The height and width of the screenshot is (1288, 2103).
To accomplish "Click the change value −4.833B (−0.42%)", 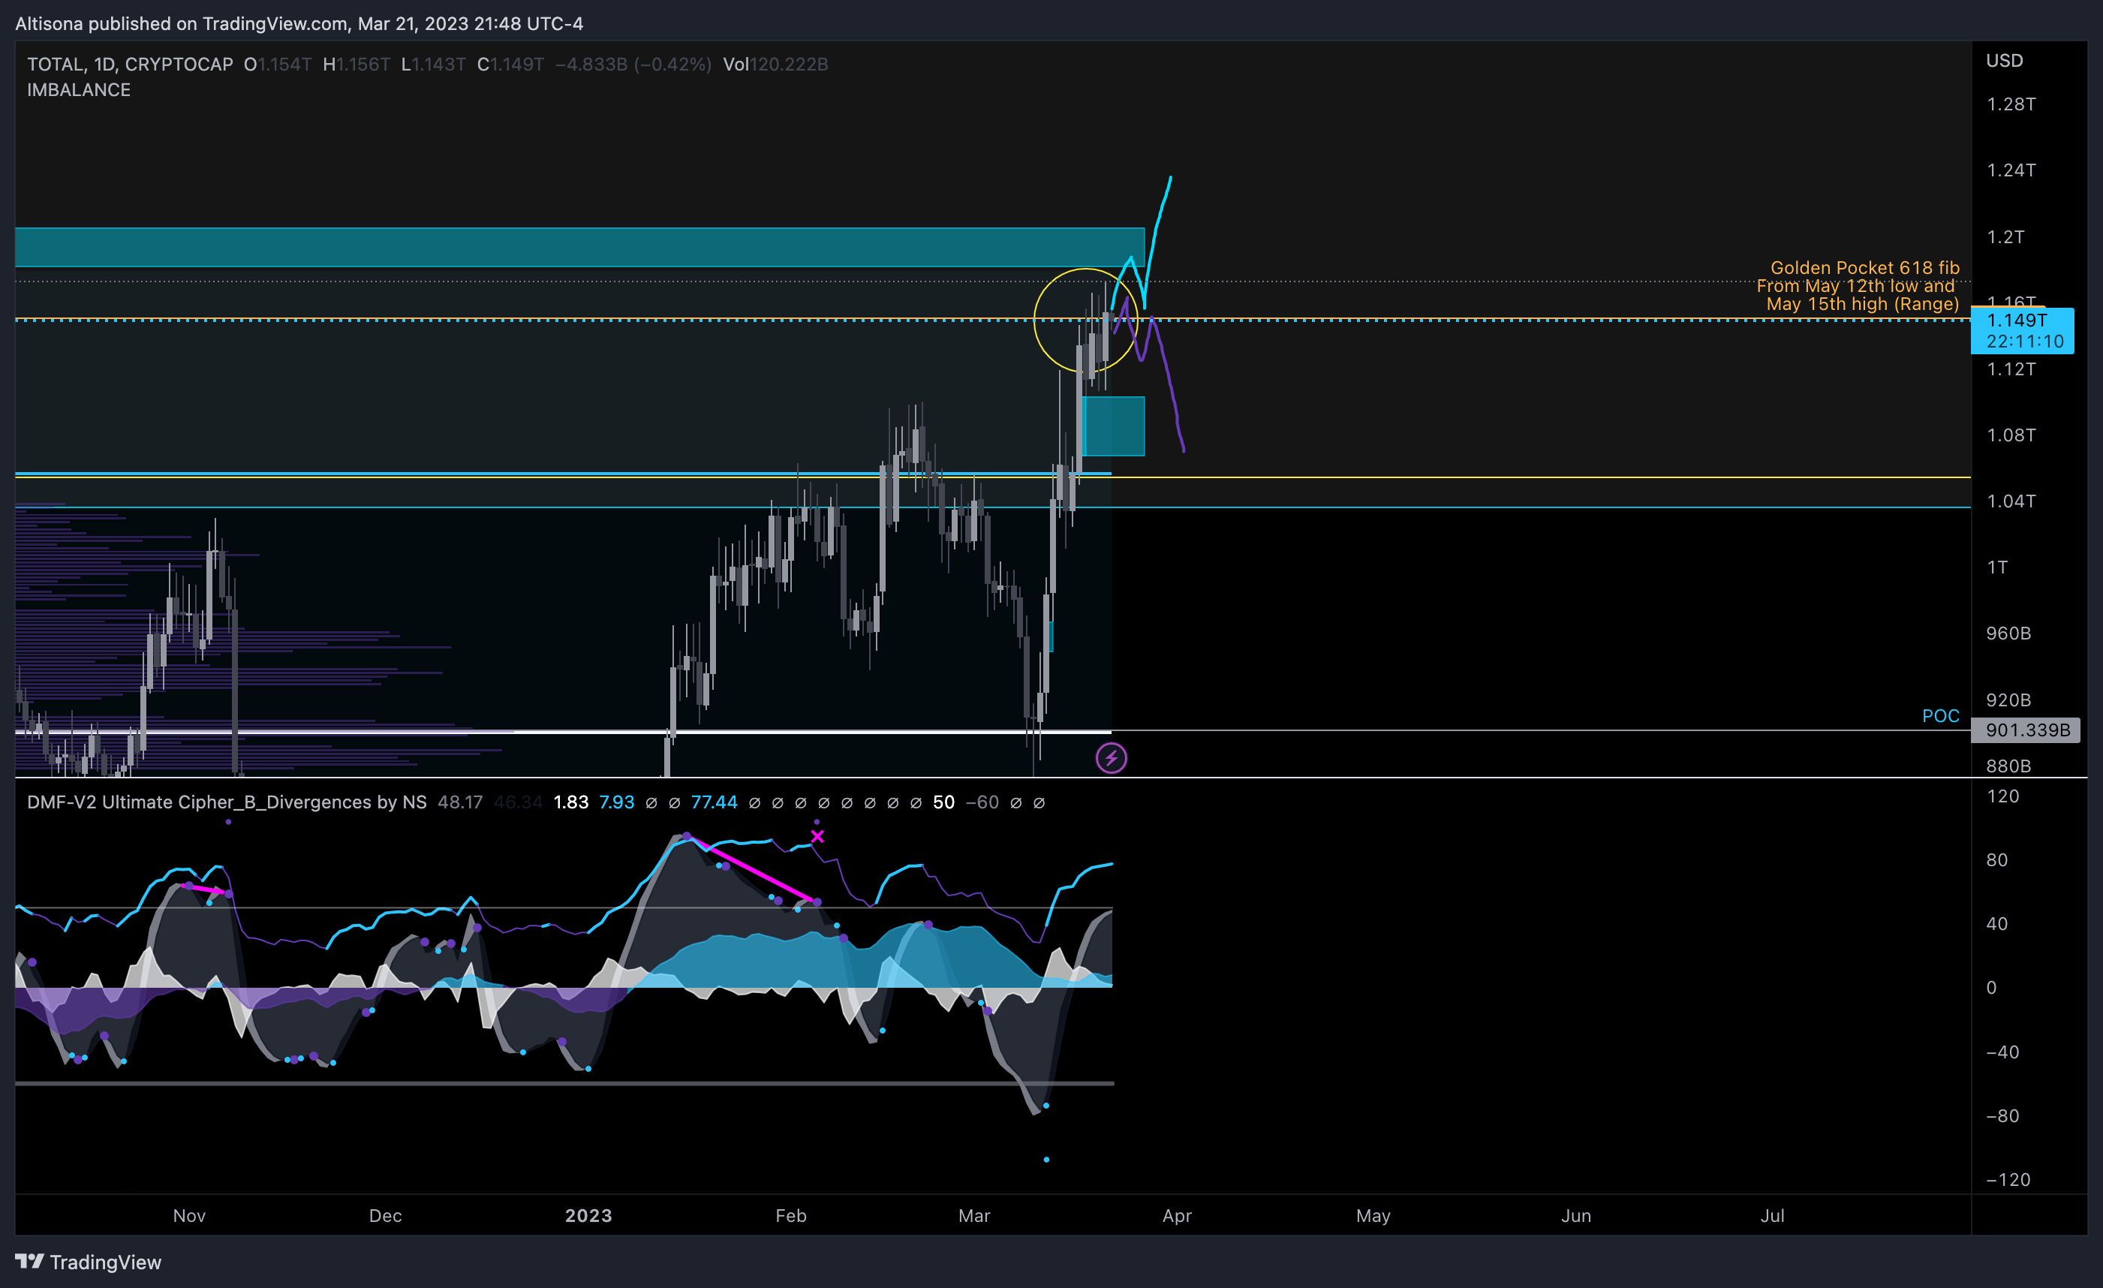I will tap(633, 64).
